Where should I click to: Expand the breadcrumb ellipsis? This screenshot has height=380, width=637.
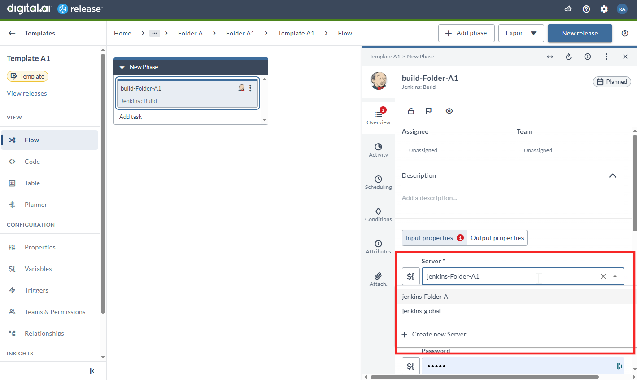click(x=155, y=33)
